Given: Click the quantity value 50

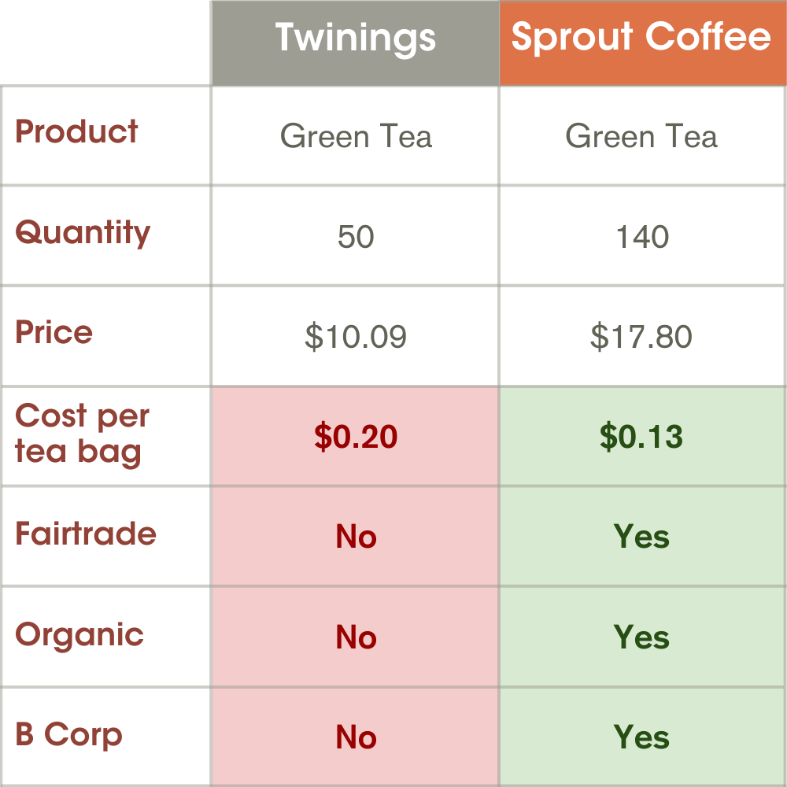Looking at the screenshot, I should (x=356, y=237).
